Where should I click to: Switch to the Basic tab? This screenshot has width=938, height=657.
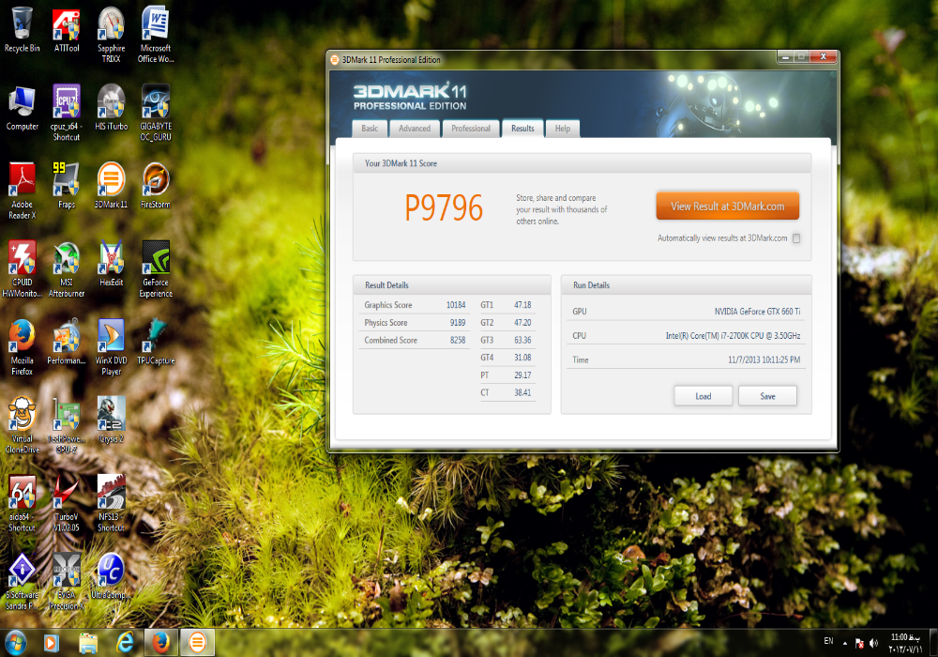click(370, 129)
